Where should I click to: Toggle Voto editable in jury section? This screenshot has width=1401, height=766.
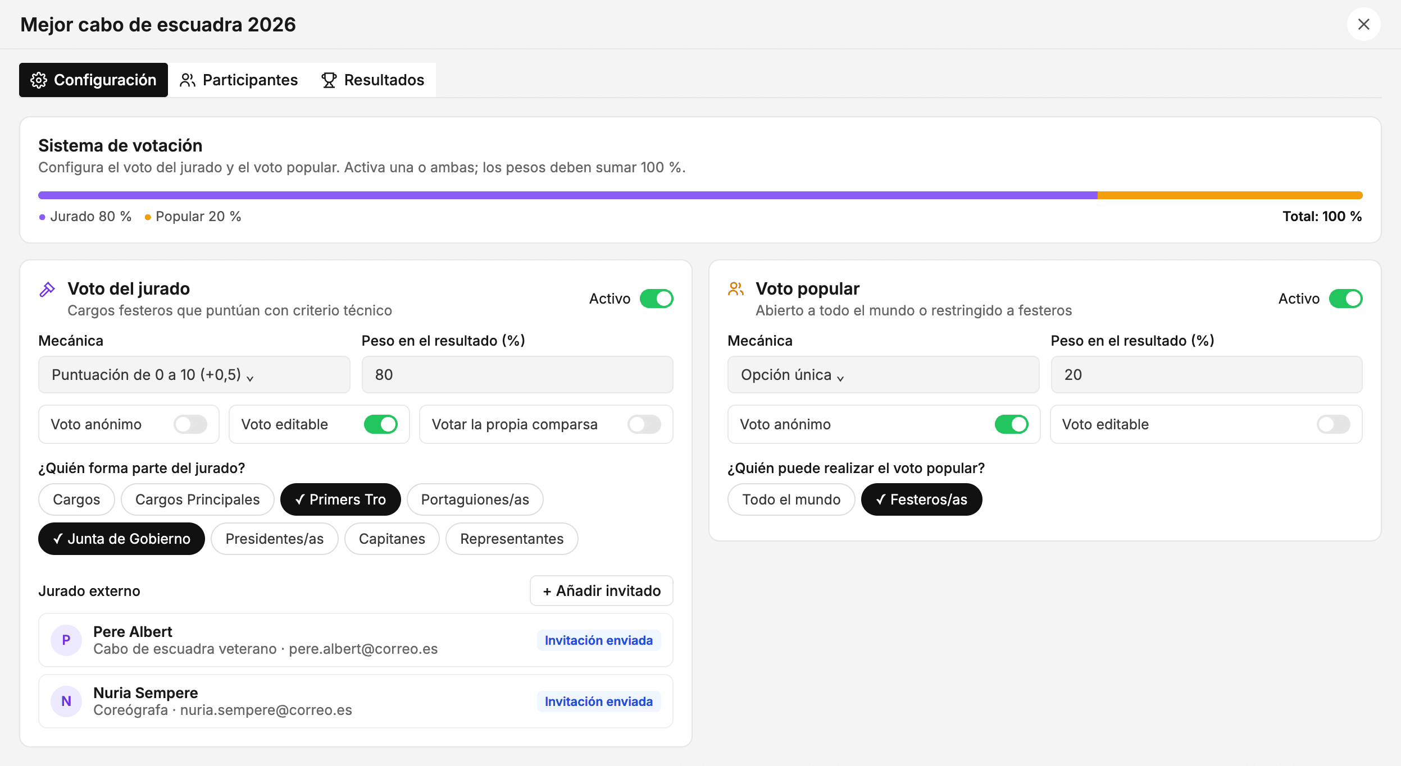point(380,424)
